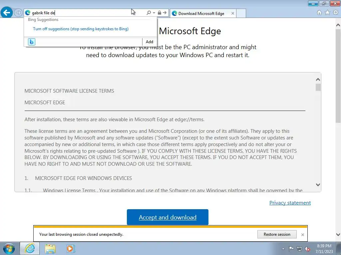Launch Windows Media Player from taskbar
Screen dimensions: 341x255
click(x=71, y=248)
